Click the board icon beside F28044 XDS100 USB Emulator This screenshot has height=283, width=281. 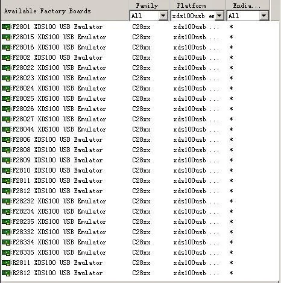(6, 130)
